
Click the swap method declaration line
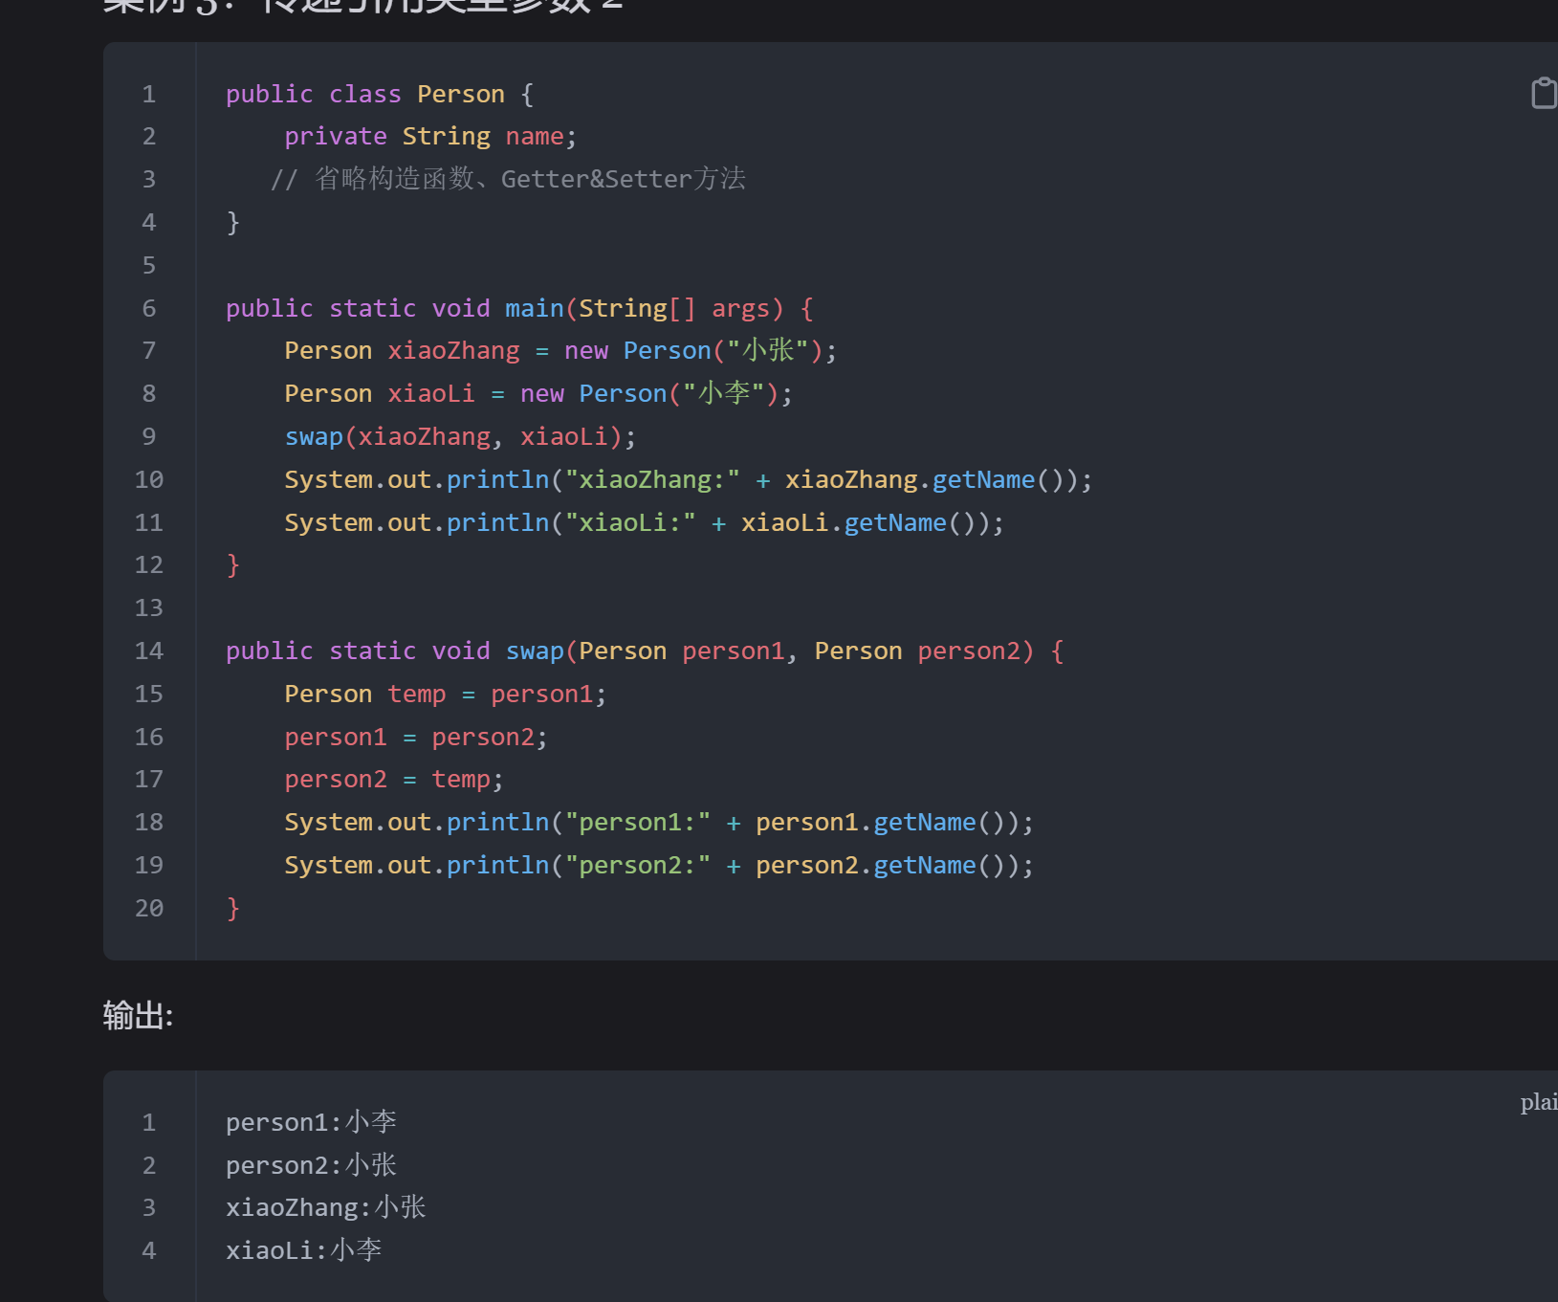[x=645, y=651]
